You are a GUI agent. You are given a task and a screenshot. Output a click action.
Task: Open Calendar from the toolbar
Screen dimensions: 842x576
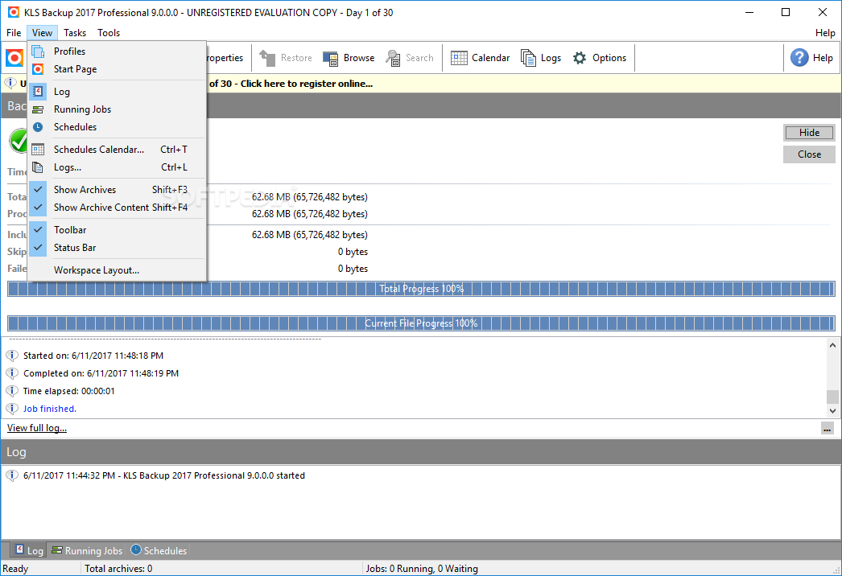[480, 57]
